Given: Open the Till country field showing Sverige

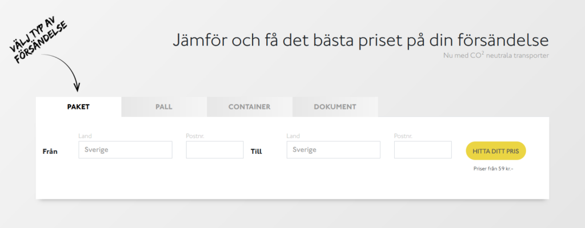Looking at the screenshot, I should 334,150.
